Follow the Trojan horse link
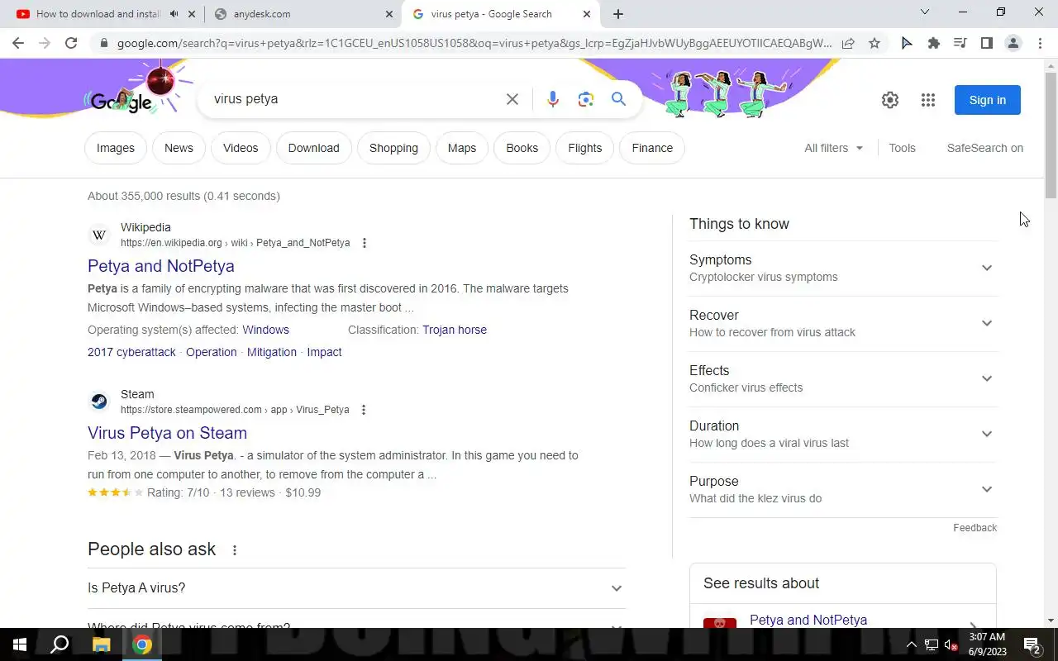 pyautogui.click(x=455, y=330)
